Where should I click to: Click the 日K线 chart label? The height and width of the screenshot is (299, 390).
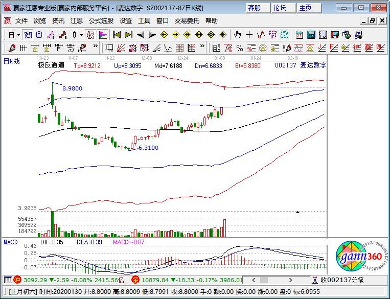[x=11, y=61]
